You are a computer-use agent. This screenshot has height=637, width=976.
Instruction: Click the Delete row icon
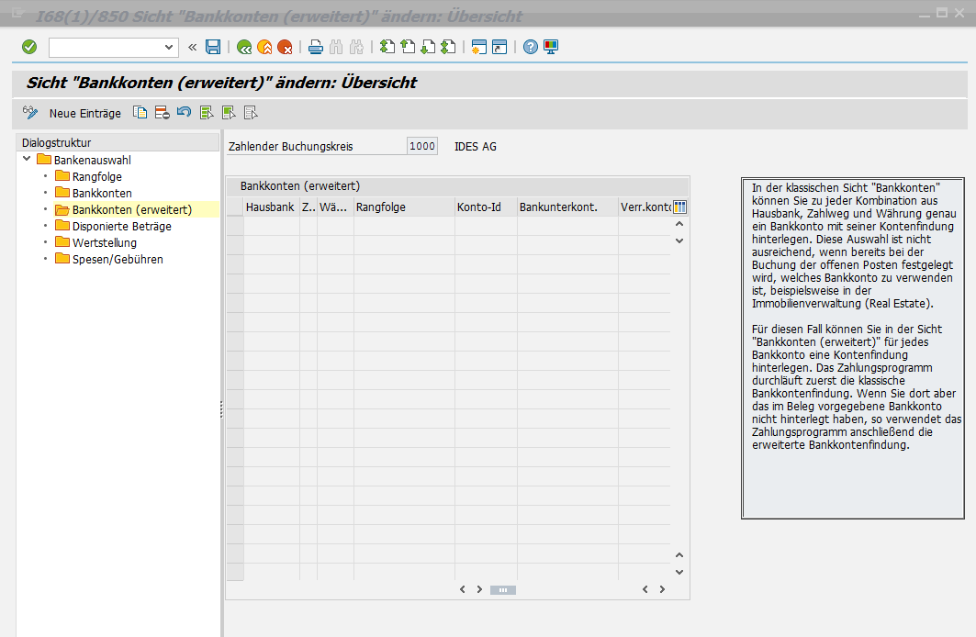(x=162, y=113)
